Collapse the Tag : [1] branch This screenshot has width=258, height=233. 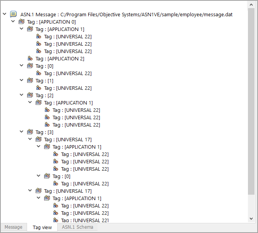pyautogui.click(x=22, y=81)
